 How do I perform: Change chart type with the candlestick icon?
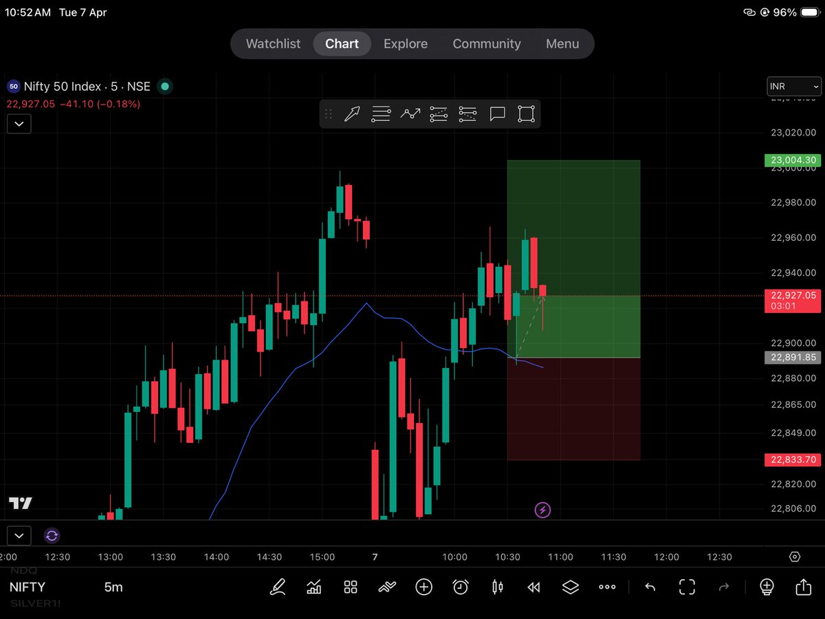497,587
